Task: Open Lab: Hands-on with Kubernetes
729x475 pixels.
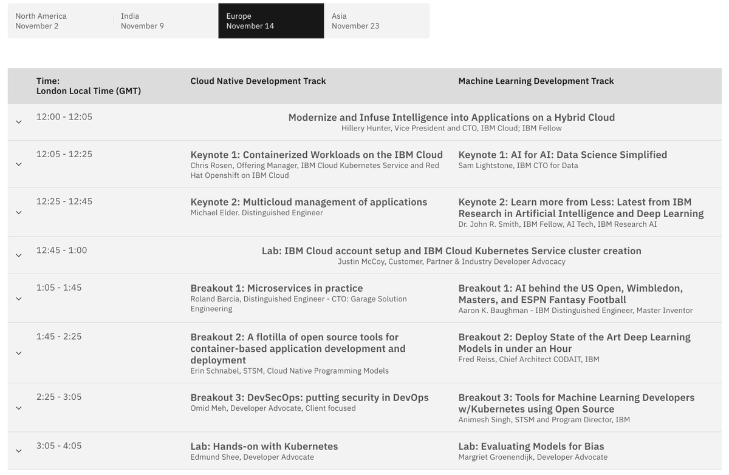Action: pos(264,445)
